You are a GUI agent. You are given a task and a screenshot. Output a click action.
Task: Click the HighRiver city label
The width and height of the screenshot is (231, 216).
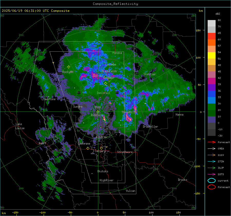[x=107, y=180]
